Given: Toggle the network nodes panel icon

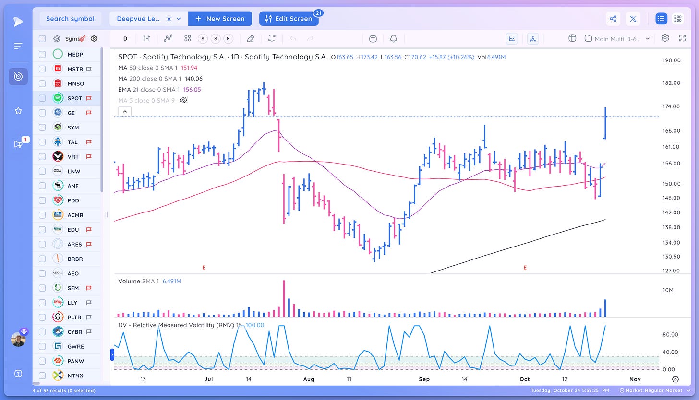Looking at the screenshot, I should click(533, 38).
